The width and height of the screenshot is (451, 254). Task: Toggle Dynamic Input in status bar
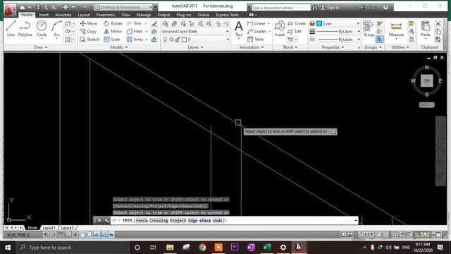[x=111, y=235]
